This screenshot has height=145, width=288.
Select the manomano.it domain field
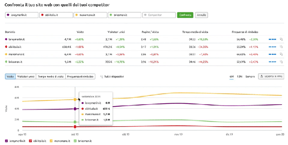90,15
